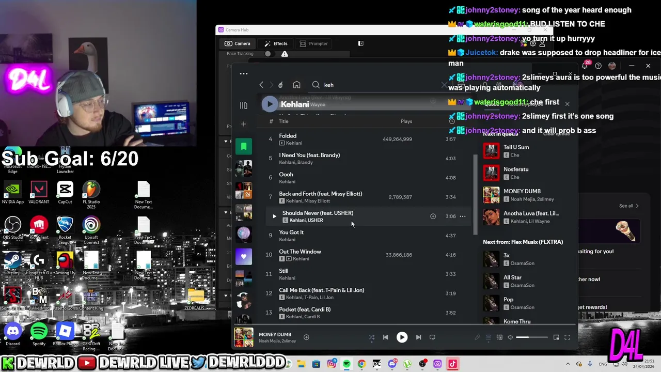Play Shoulda Never track row
Image resolution: width=661 pixels, height=372 pixels.
274,216
